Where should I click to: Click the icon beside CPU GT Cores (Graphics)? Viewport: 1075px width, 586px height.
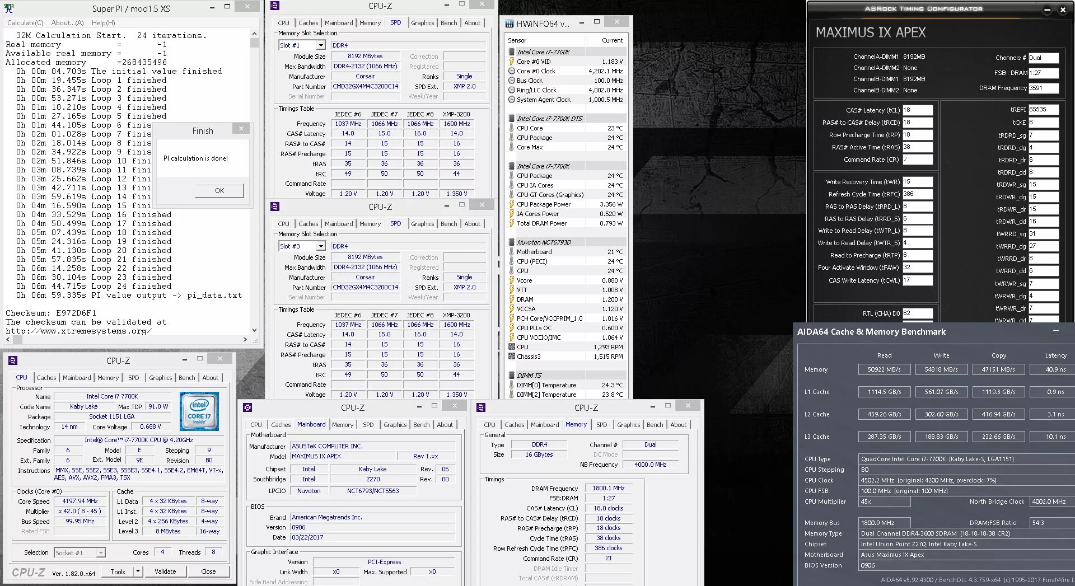click(512, 195)
